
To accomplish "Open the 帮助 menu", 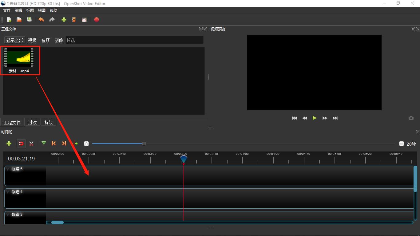I will click(53, 10).
